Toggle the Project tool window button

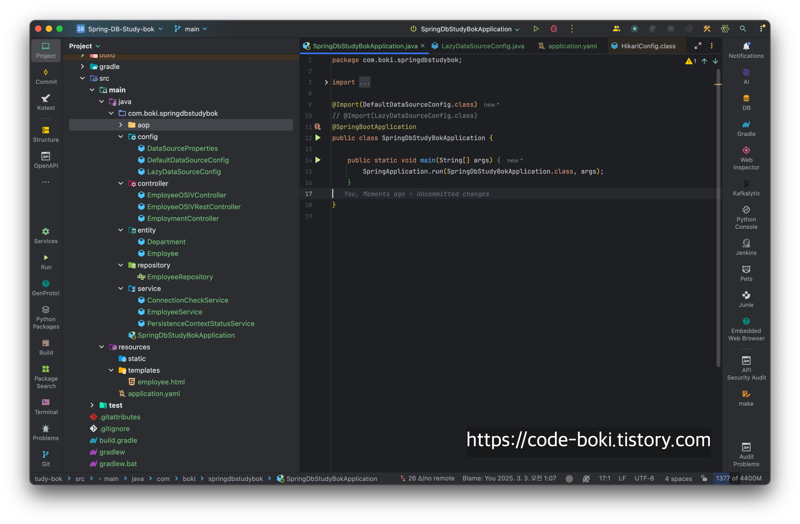[x=46, y=50]
